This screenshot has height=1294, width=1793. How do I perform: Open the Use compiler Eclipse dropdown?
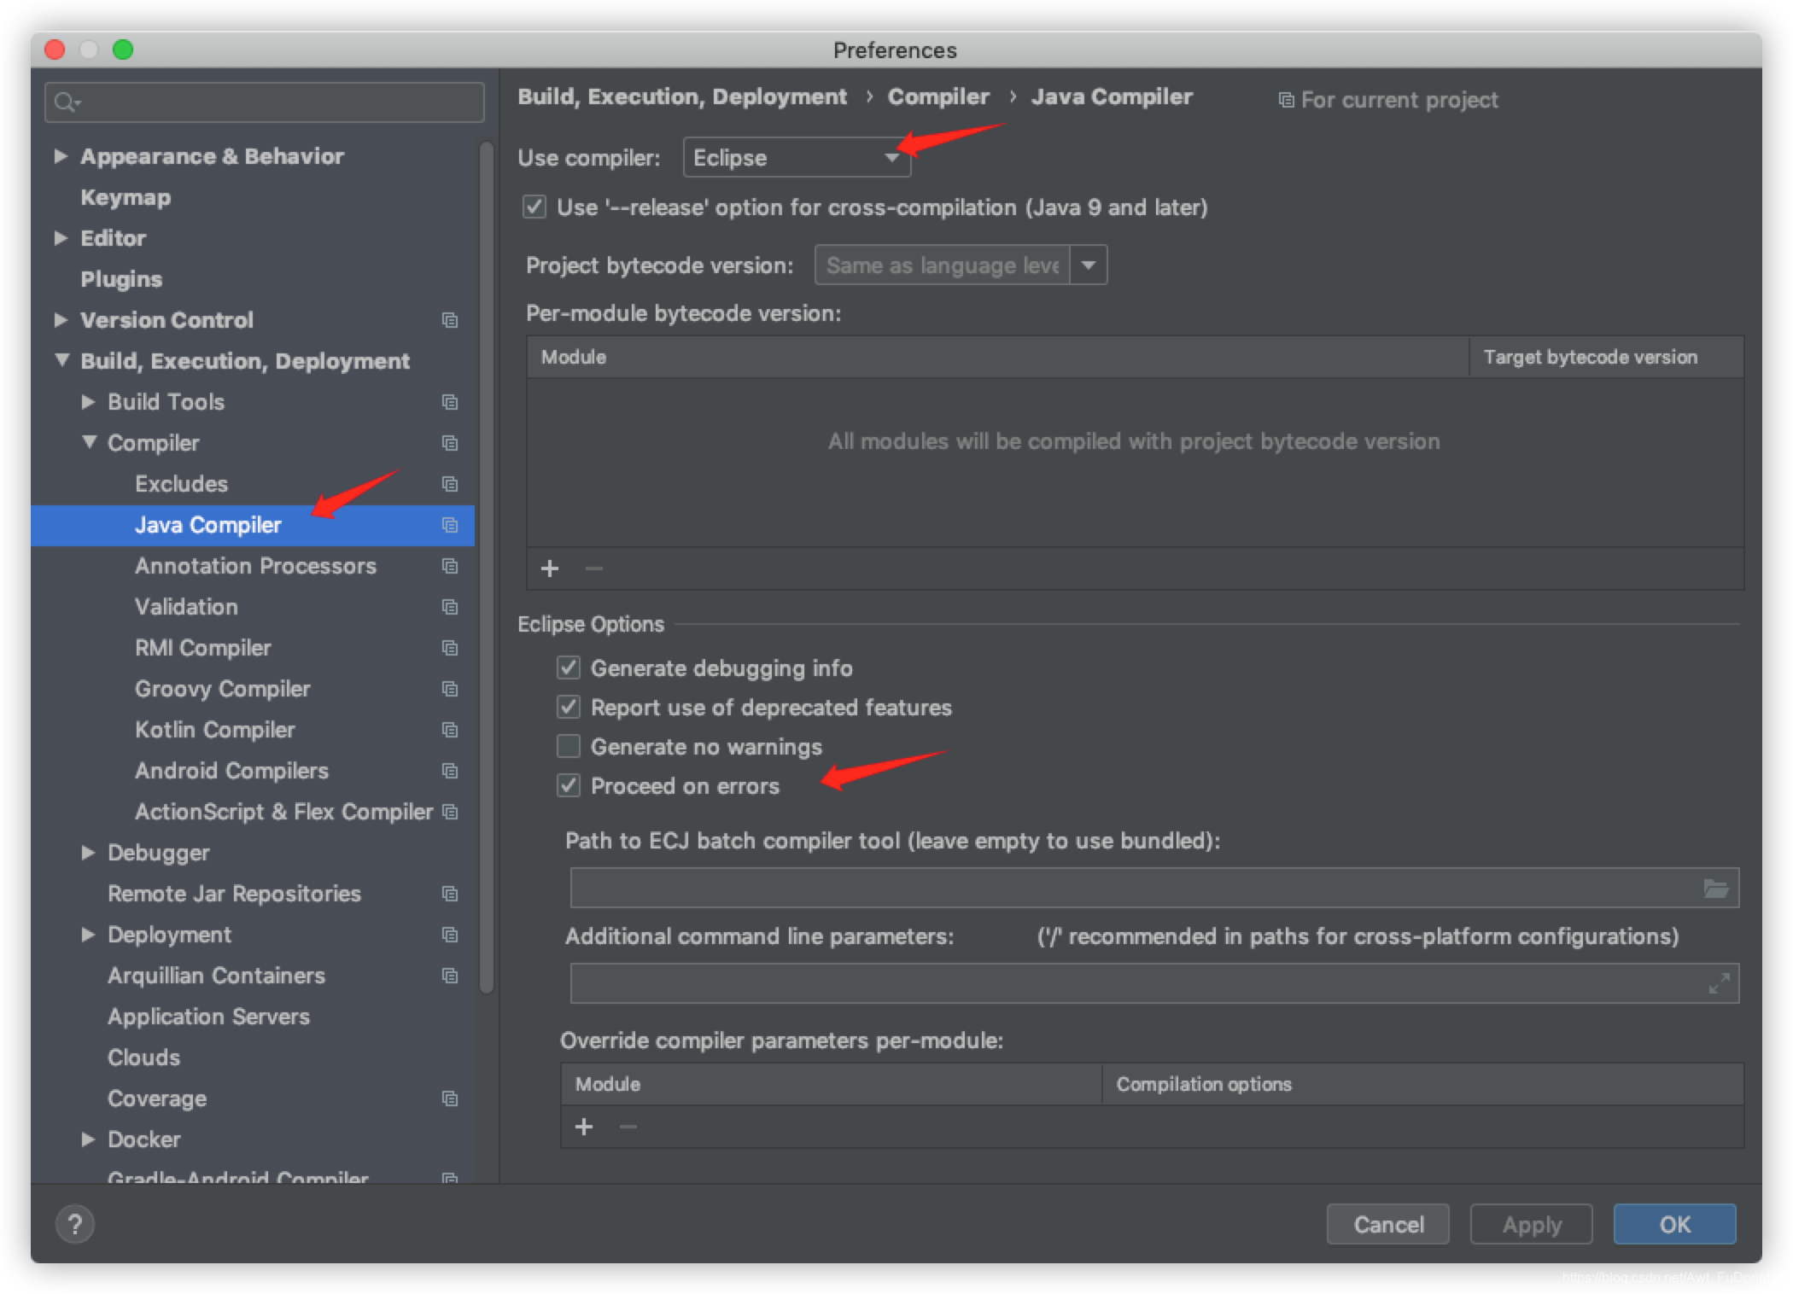pos(797,158)
